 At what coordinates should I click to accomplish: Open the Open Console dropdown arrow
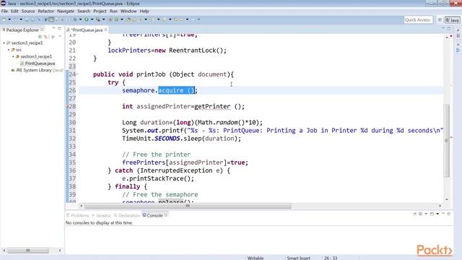437,214
